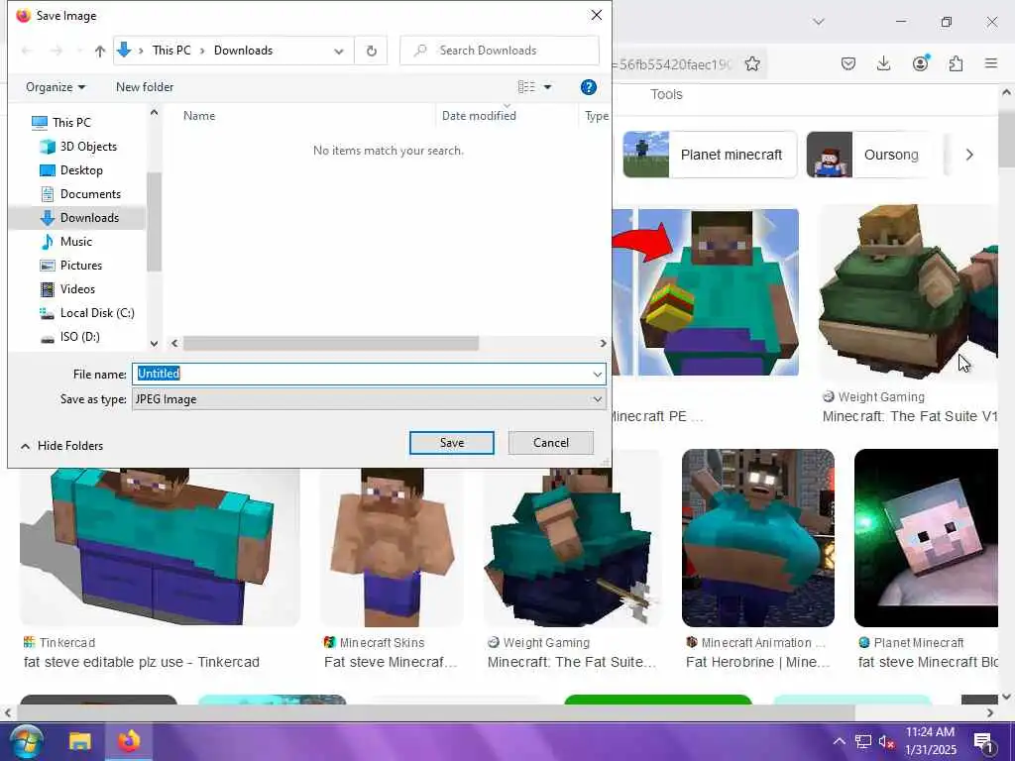List all tabs dropdown in Firefox

(x=819, y=22)
